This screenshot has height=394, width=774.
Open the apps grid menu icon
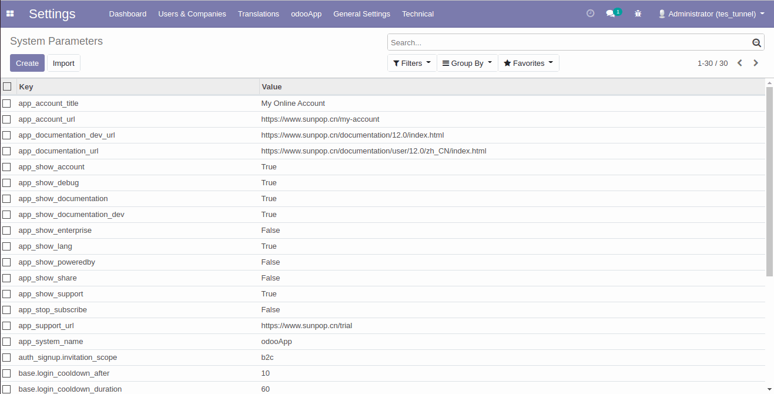point(10,14)
